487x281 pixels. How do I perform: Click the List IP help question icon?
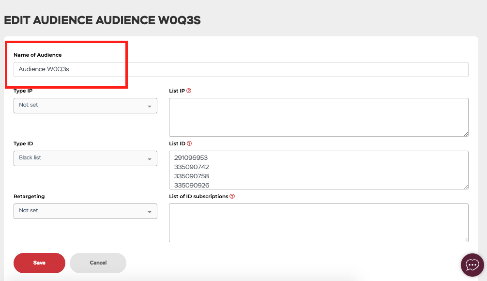189,91
